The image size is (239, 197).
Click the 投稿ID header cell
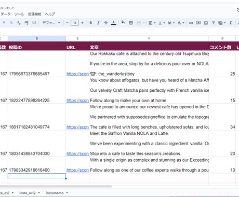pos(37,46)
